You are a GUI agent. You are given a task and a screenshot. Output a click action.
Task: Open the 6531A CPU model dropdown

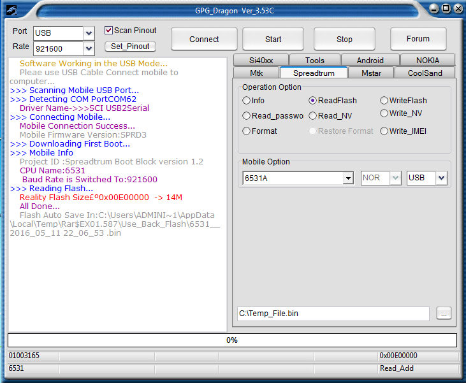click(348, 178)
